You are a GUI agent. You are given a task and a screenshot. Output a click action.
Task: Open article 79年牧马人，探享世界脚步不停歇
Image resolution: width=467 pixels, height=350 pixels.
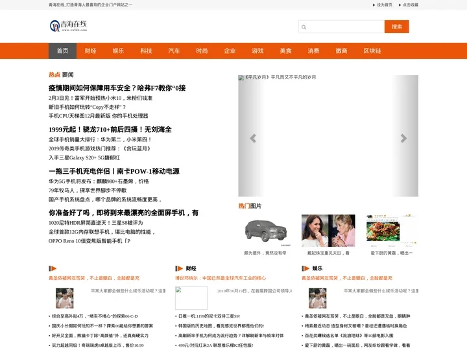88,190
